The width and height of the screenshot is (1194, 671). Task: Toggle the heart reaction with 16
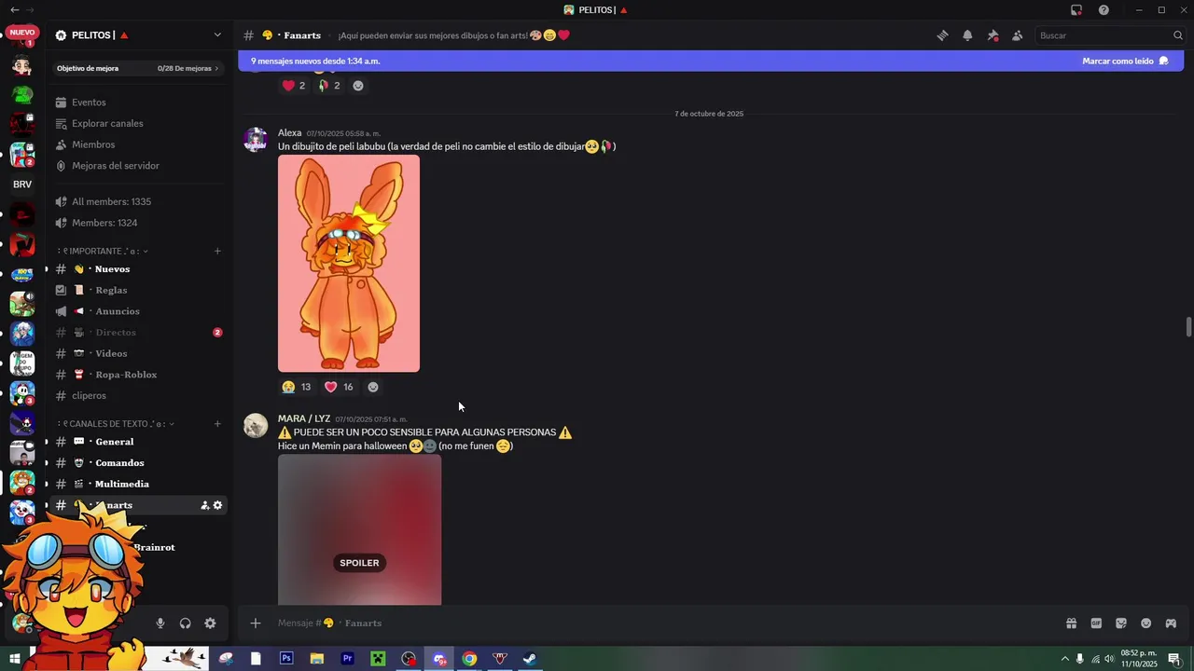coord(339,387)
